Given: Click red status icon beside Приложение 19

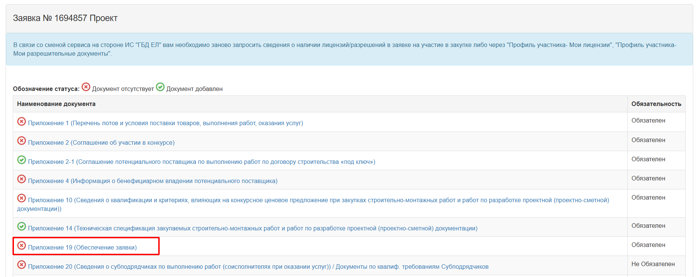Looking at the screenshot, I should pos(21,246).
